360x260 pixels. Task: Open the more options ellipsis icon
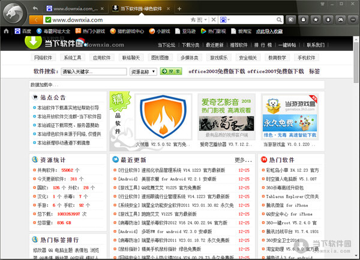353,20
